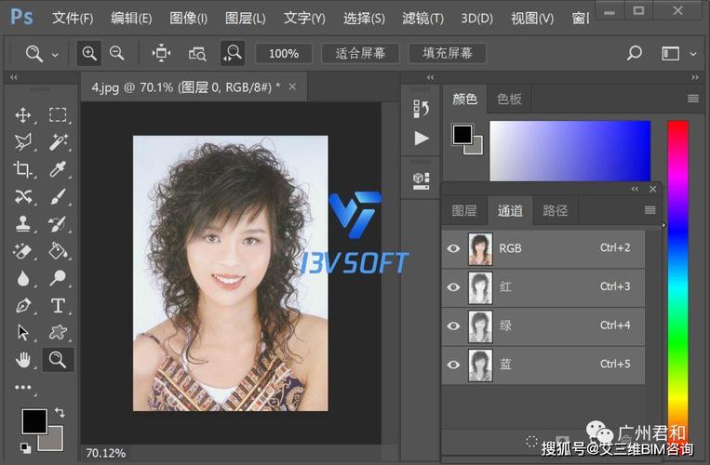710x465 pixels.
Task: Select the Polygonal Lasso tool
Action: tap(22, 142)
